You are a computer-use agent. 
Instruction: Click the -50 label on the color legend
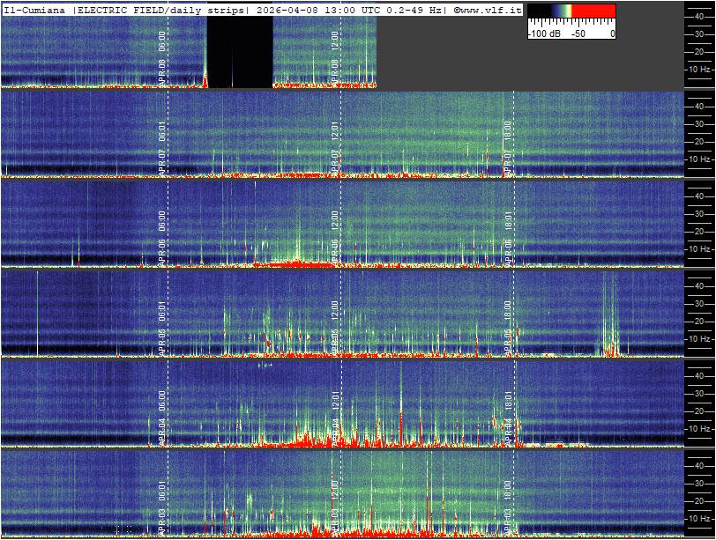point(578,33)
